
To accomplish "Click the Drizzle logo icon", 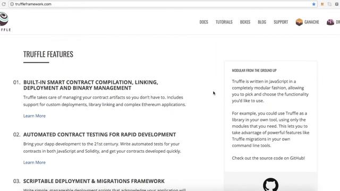I will pyautogui.click(x=330, y=22).
